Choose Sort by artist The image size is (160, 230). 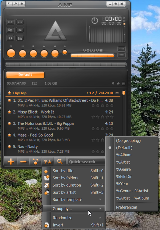pos(74,192)
